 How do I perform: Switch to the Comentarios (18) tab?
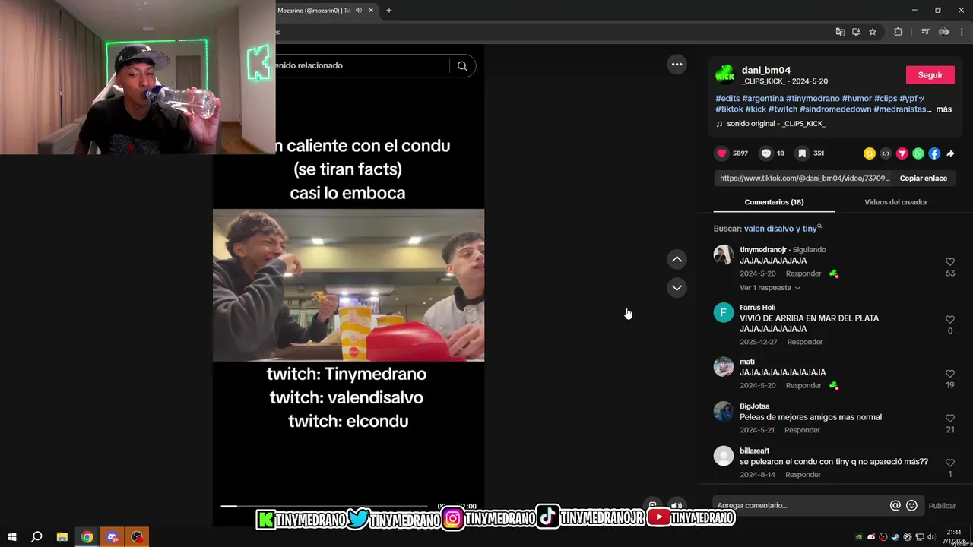(x=774, y=202)
